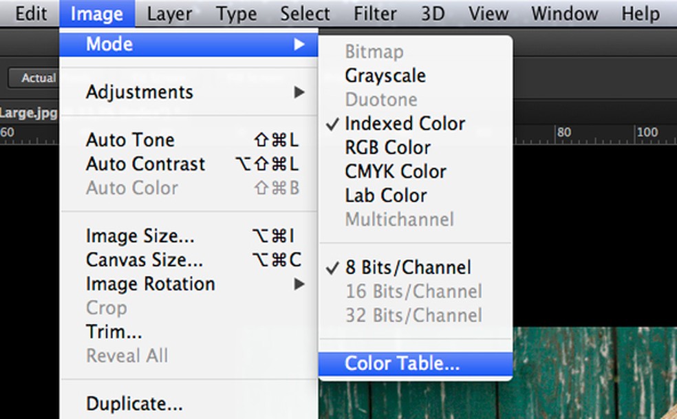Duplicate the current image
The height and width of the screenshot is (419, 677).
click(x=134, y=404)
